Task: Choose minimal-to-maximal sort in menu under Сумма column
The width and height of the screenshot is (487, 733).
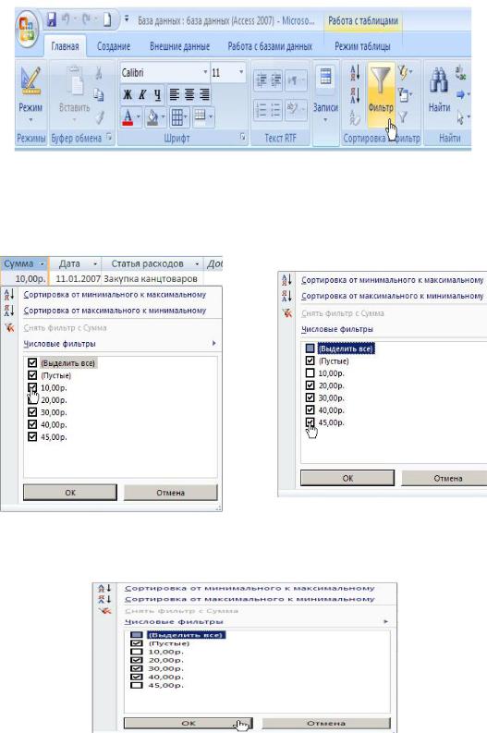Action: click(115, 295)
